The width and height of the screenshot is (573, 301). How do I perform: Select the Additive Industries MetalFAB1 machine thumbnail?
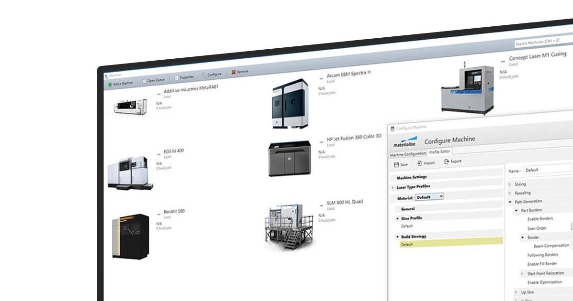click(130, 106)
